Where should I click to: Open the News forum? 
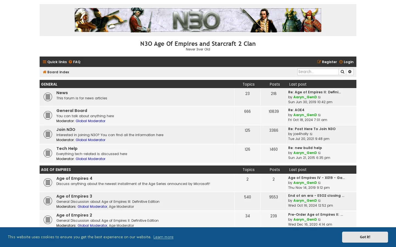tap(62, 93)
